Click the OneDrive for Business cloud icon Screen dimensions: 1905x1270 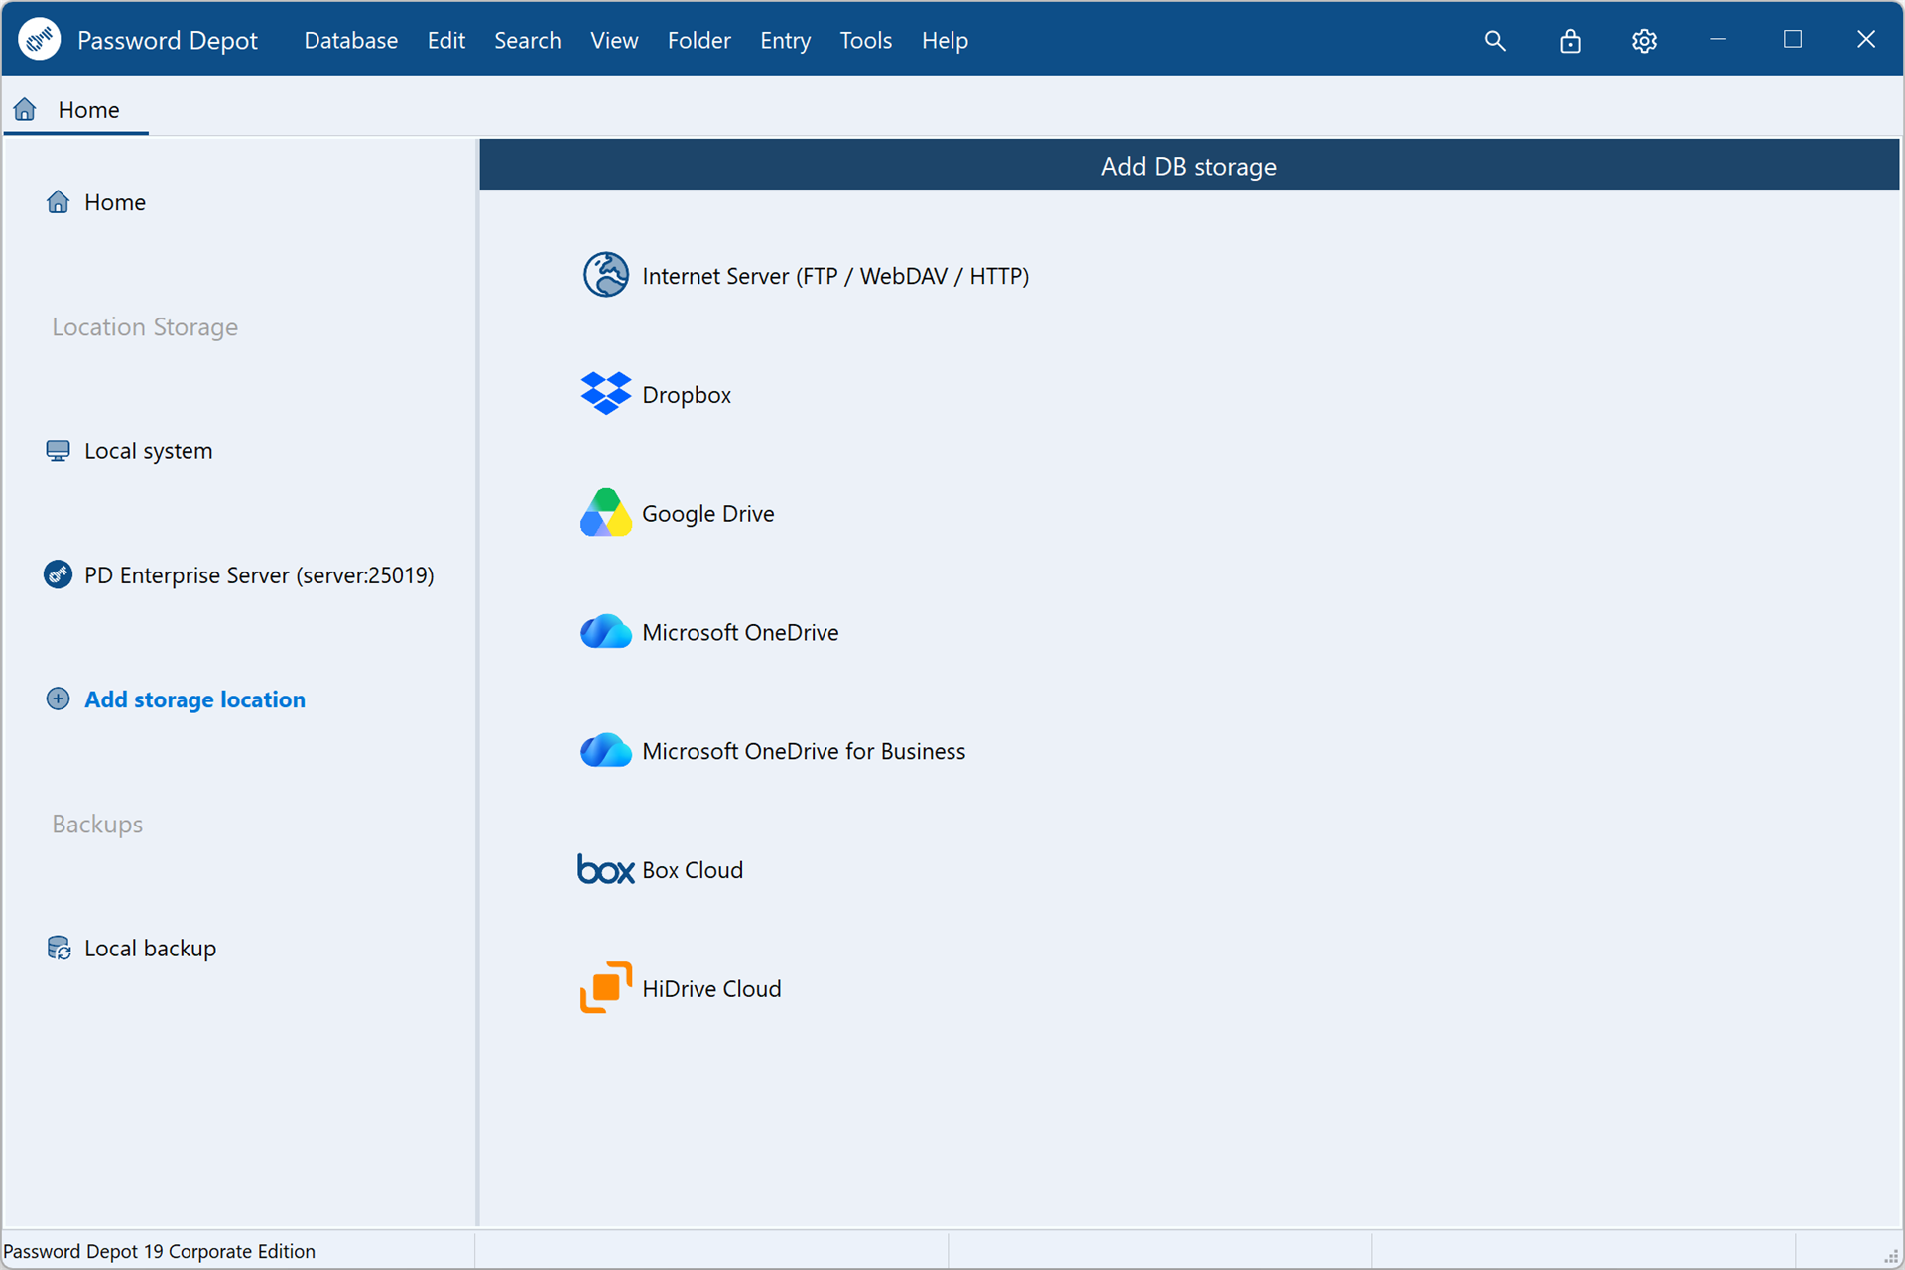click(x=605, y=751)
